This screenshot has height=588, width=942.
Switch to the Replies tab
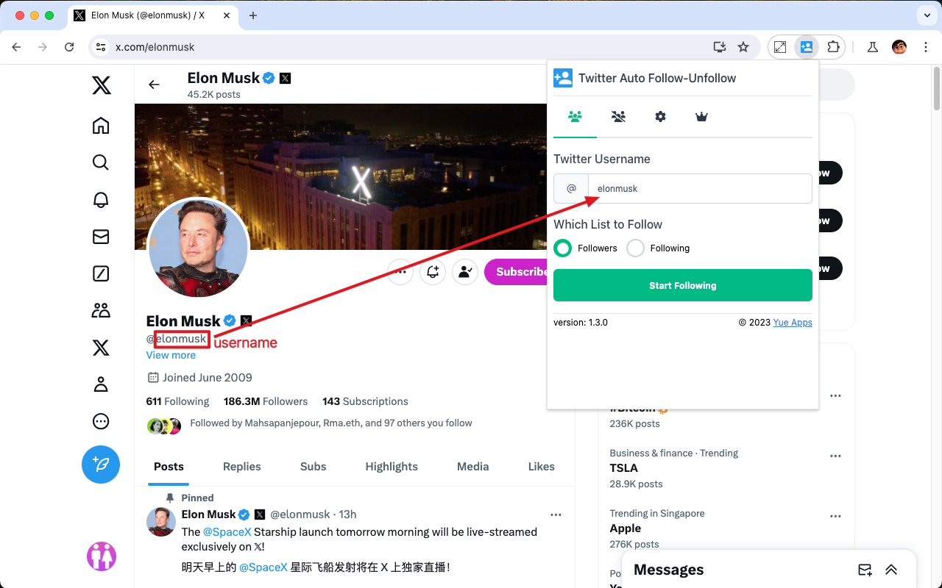241,466
